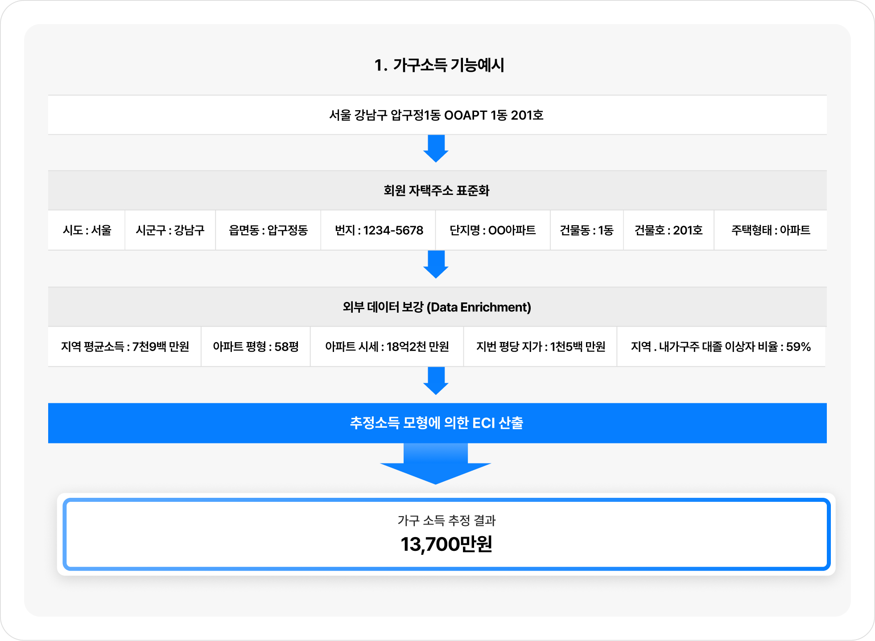Expand the 외부 데이터 보강 section header
Screen dimensions: 875x641
click(437, 306)
